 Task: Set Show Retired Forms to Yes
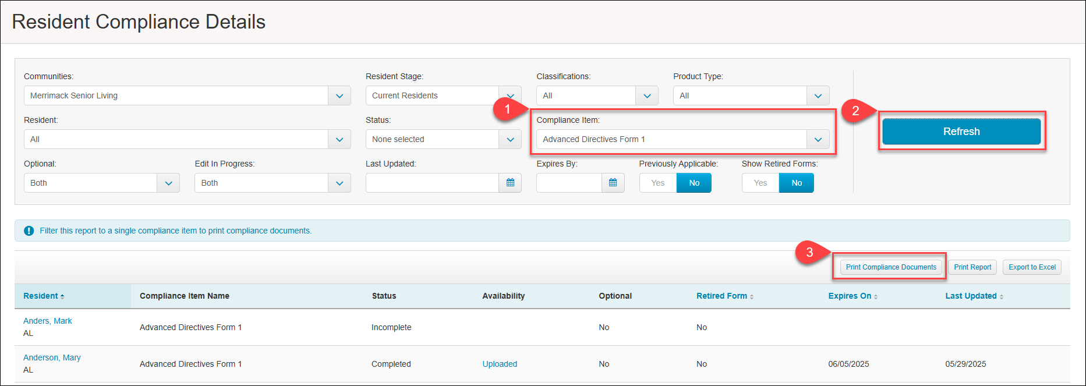tap(760, 183)
